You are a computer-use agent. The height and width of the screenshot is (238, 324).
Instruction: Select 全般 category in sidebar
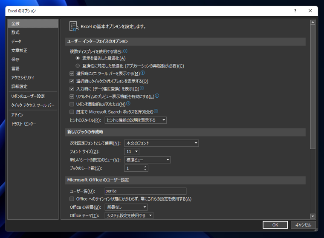(33, 23)
